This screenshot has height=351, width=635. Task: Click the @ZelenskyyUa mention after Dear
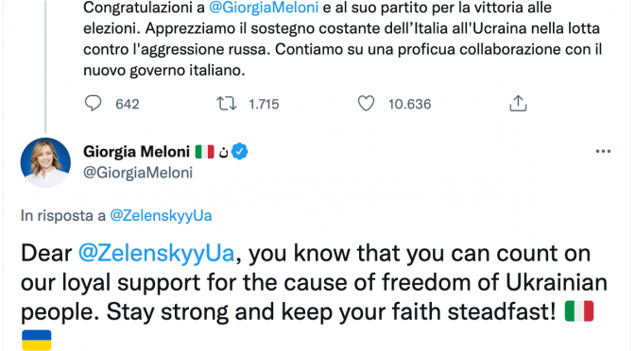[x=156, y=254]
